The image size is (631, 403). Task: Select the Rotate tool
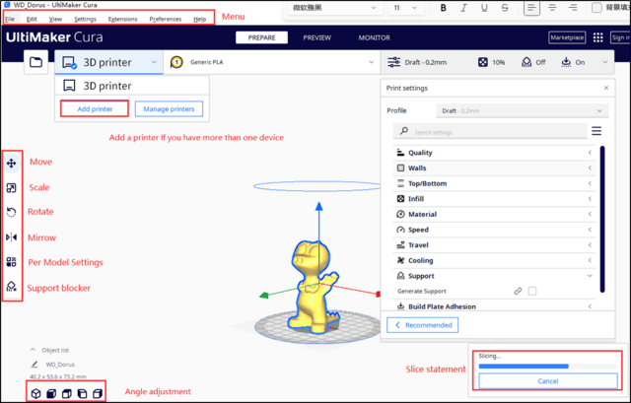(12, 212)
